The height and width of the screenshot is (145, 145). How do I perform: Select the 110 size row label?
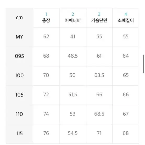19,114
